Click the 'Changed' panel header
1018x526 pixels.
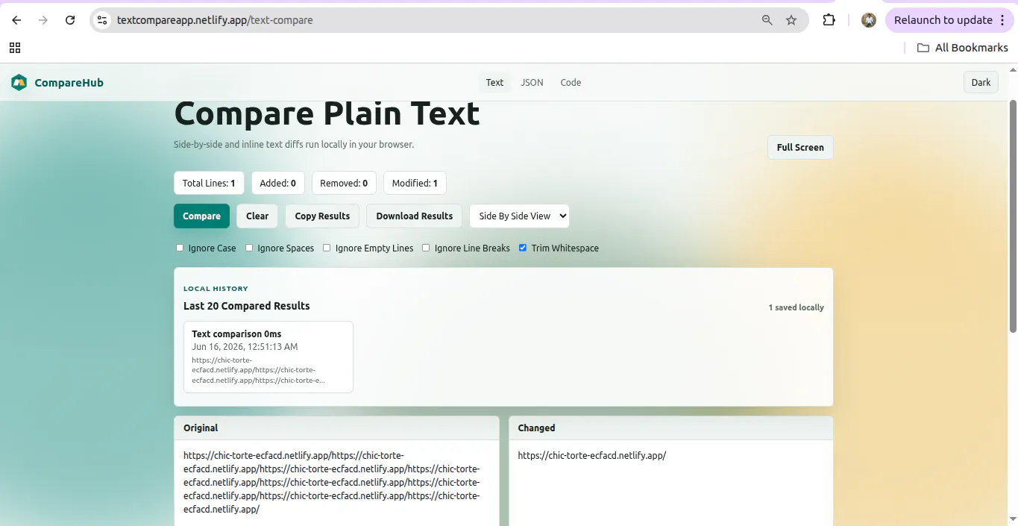670,428
